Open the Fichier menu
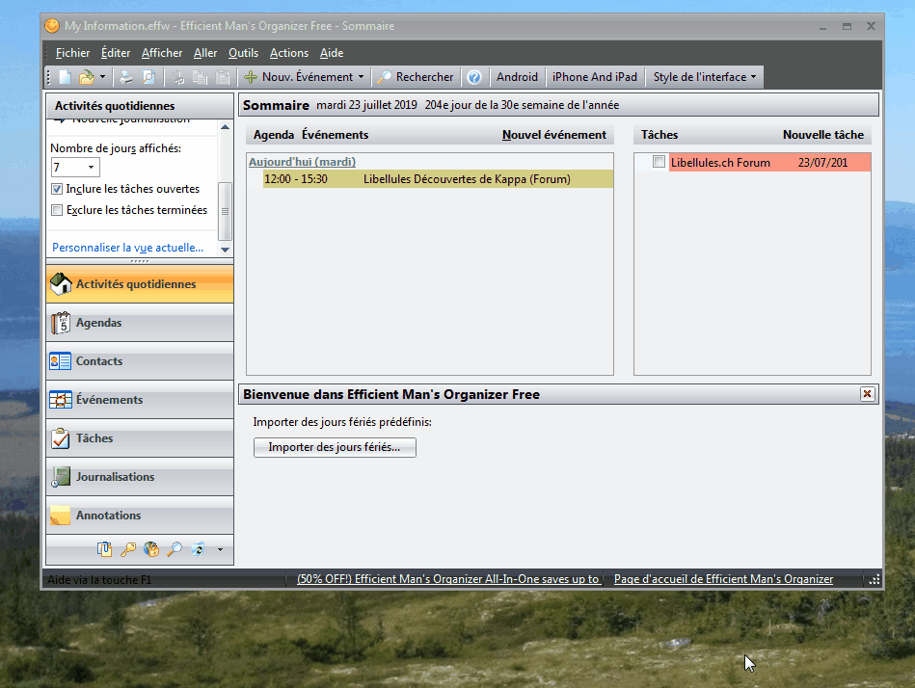 pyautogui.click(x=73, y=53)
